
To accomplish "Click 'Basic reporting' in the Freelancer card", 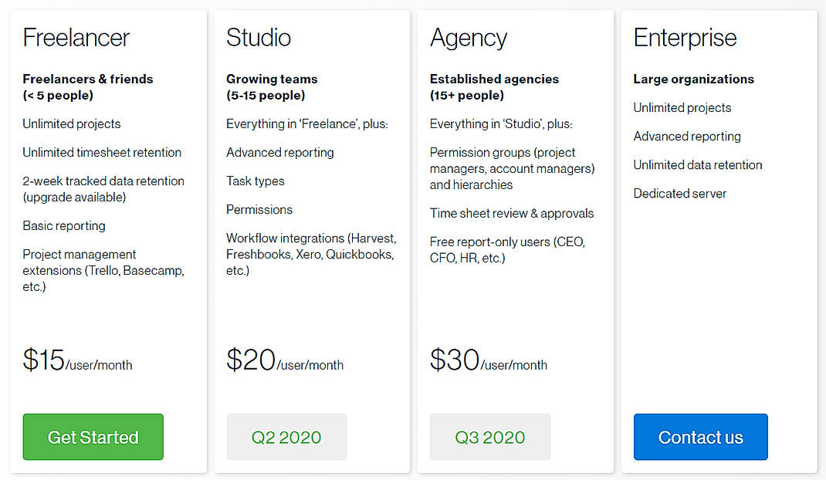I will point(64,225).
